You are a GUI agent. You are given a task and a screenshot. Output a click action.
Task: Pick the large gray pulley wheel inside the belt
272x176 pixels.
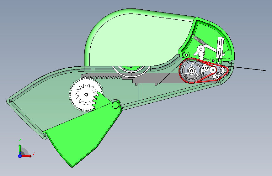pyautogui.click(x=191, y=70)
